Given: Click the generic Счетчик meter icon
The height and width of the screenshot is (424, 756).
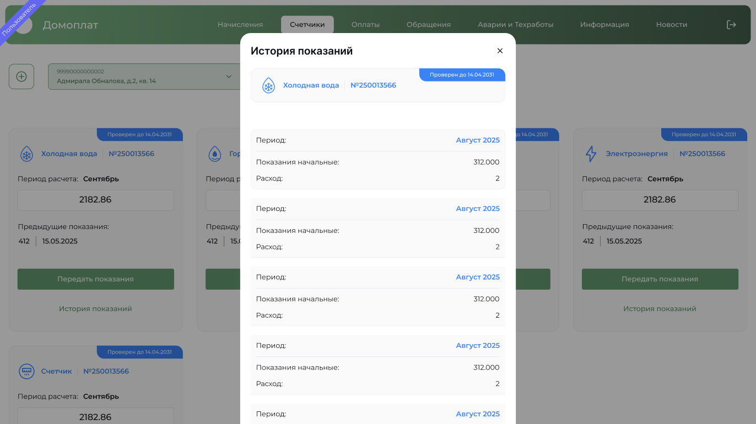Looking at the screenshot, I should click(x=26, y=371).
